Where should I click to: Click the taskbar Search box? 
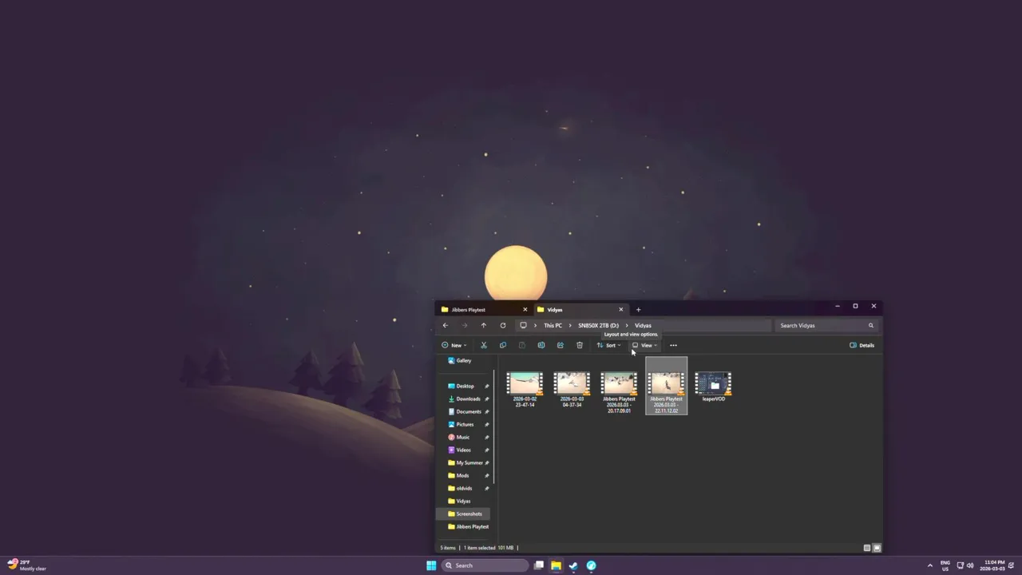coord(485,565)
